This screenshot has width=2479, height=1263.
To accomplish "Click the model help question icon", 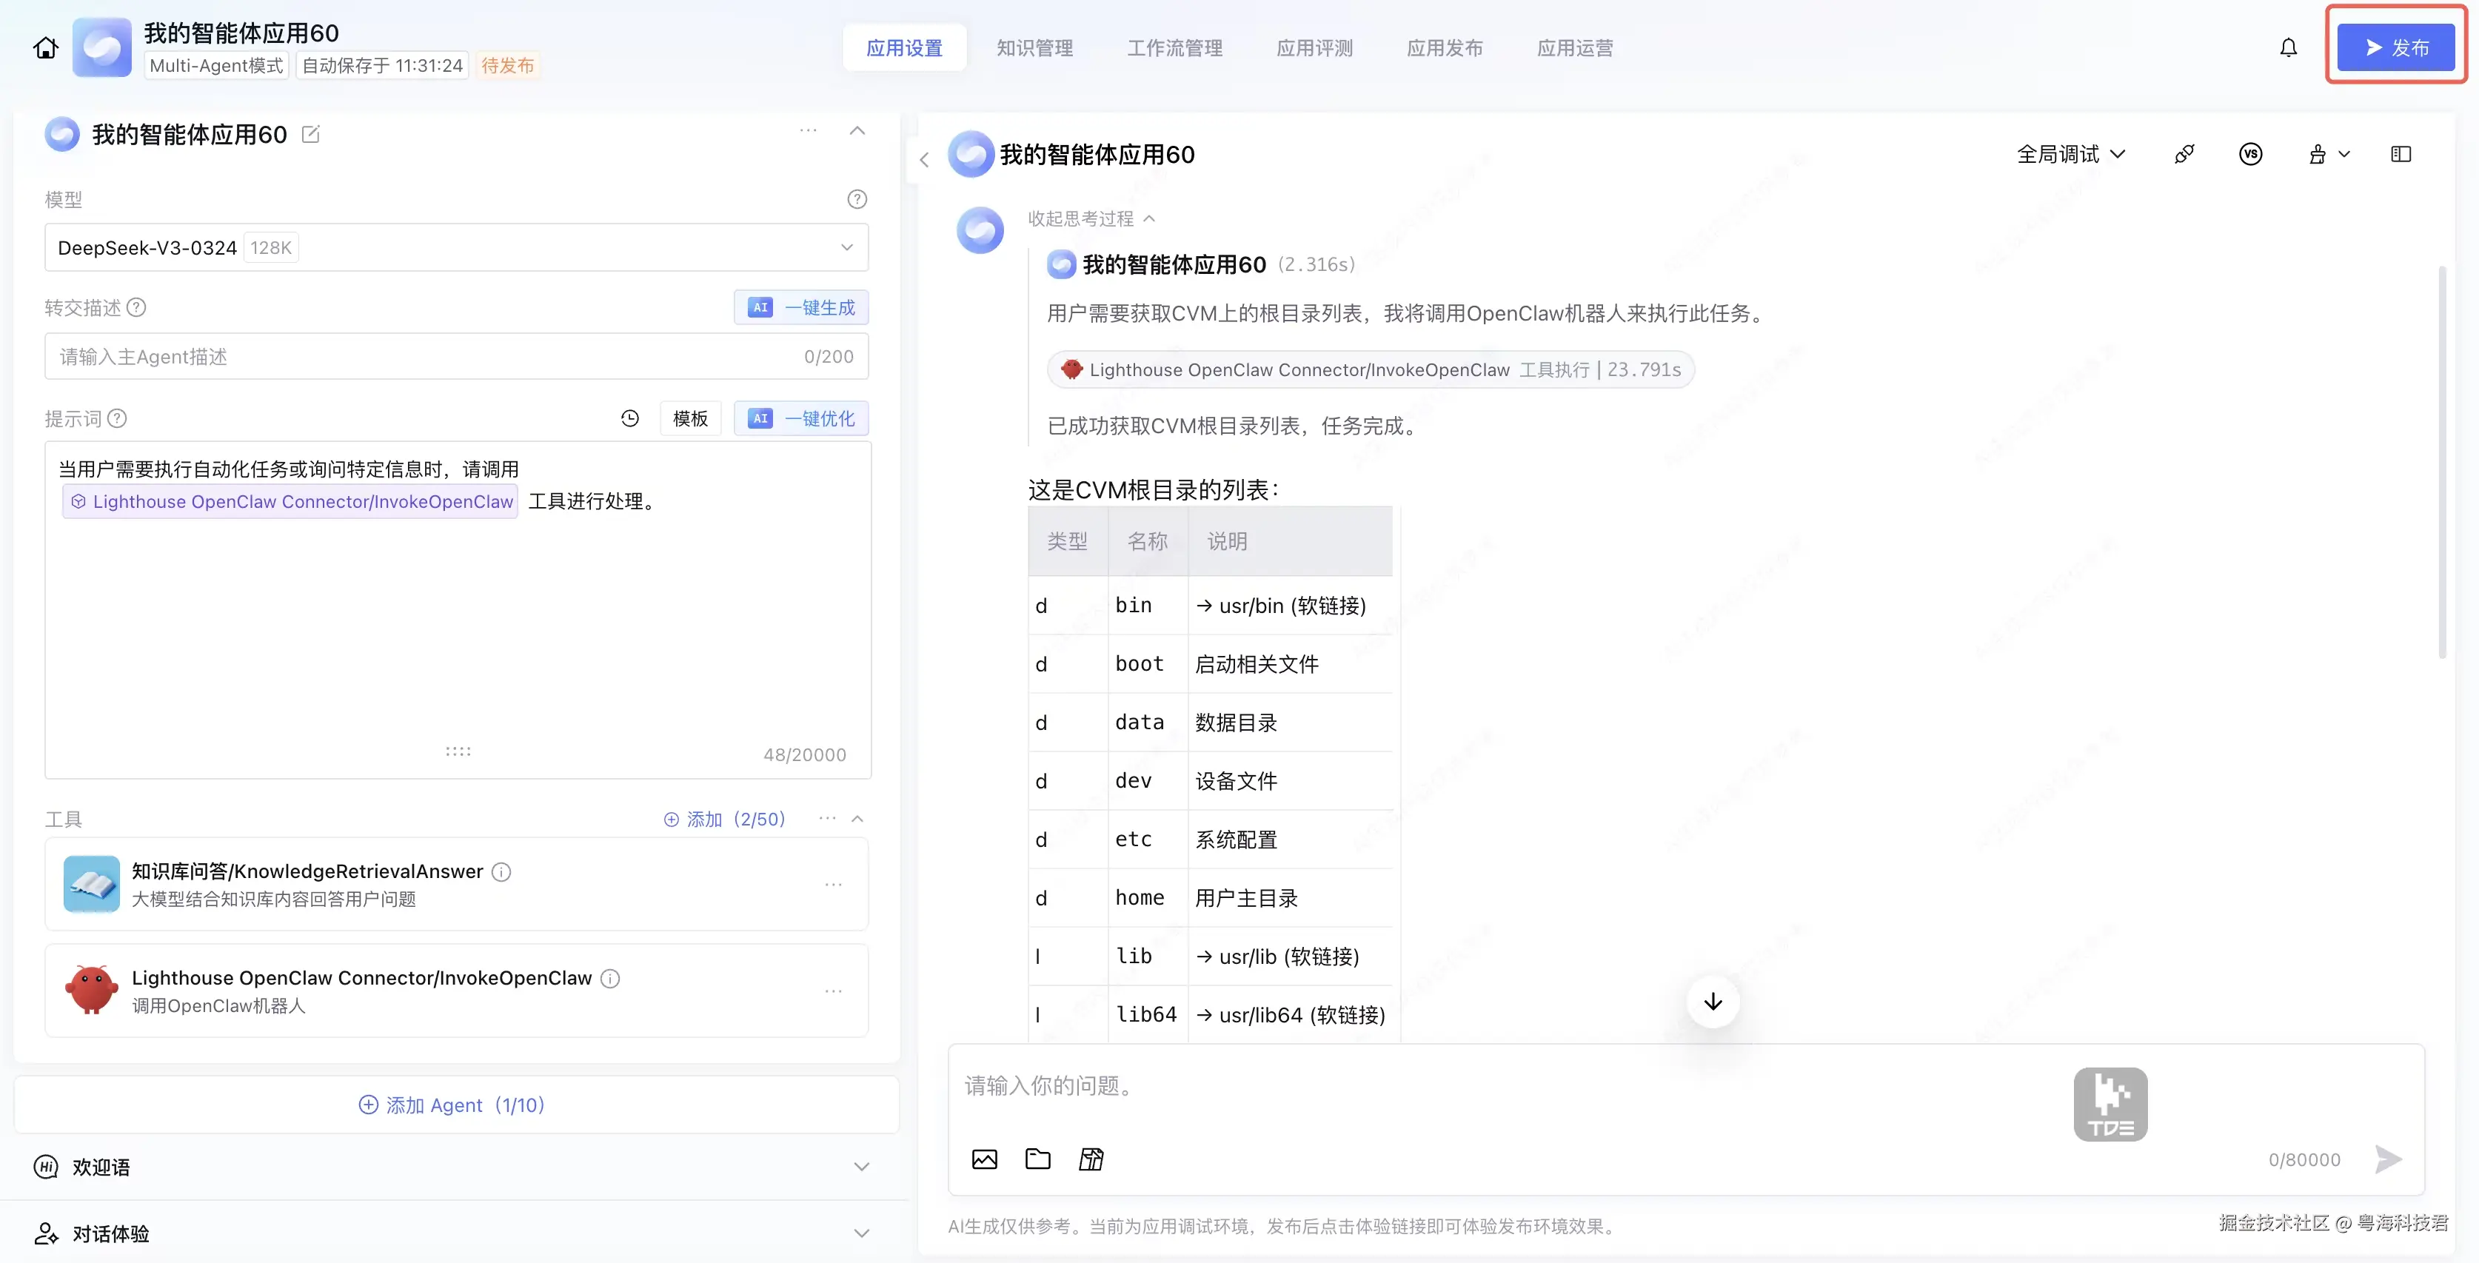I will (x=857, y=199).
